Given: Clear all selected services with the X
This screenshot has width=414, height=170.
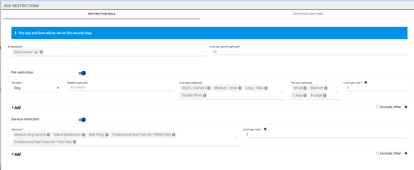Looking at the screenshot, I should (236, 138).
